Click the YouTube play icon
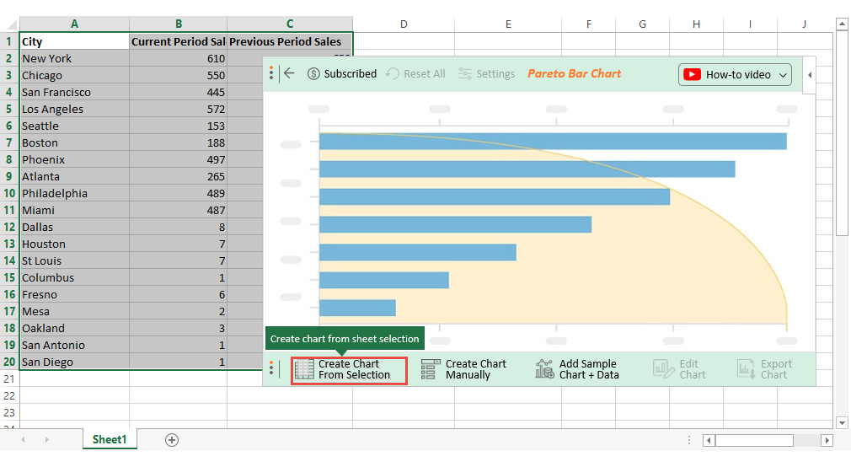 pos(692,74)
